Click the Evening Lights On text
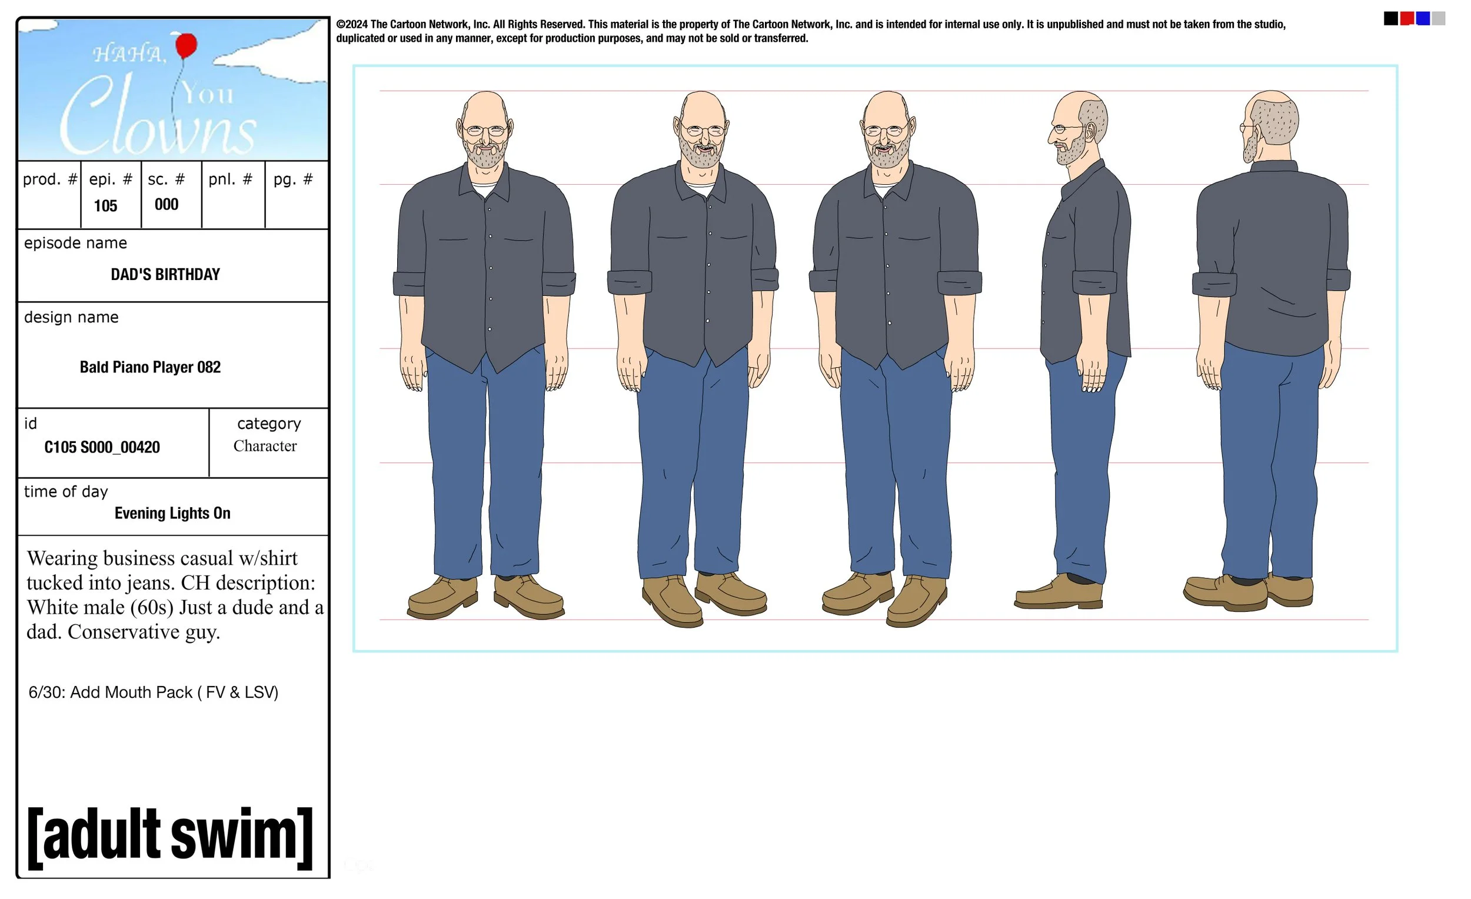Image resolution: width=1471 pixels, height=899 pixels. [x=172, y=514]
